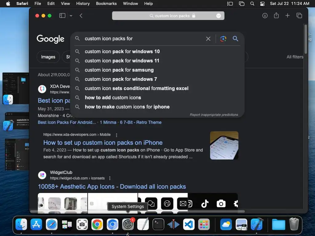The image size is (315, 236).
Task: Open Spotlight search in menu bar
Action: pos(252,4)
